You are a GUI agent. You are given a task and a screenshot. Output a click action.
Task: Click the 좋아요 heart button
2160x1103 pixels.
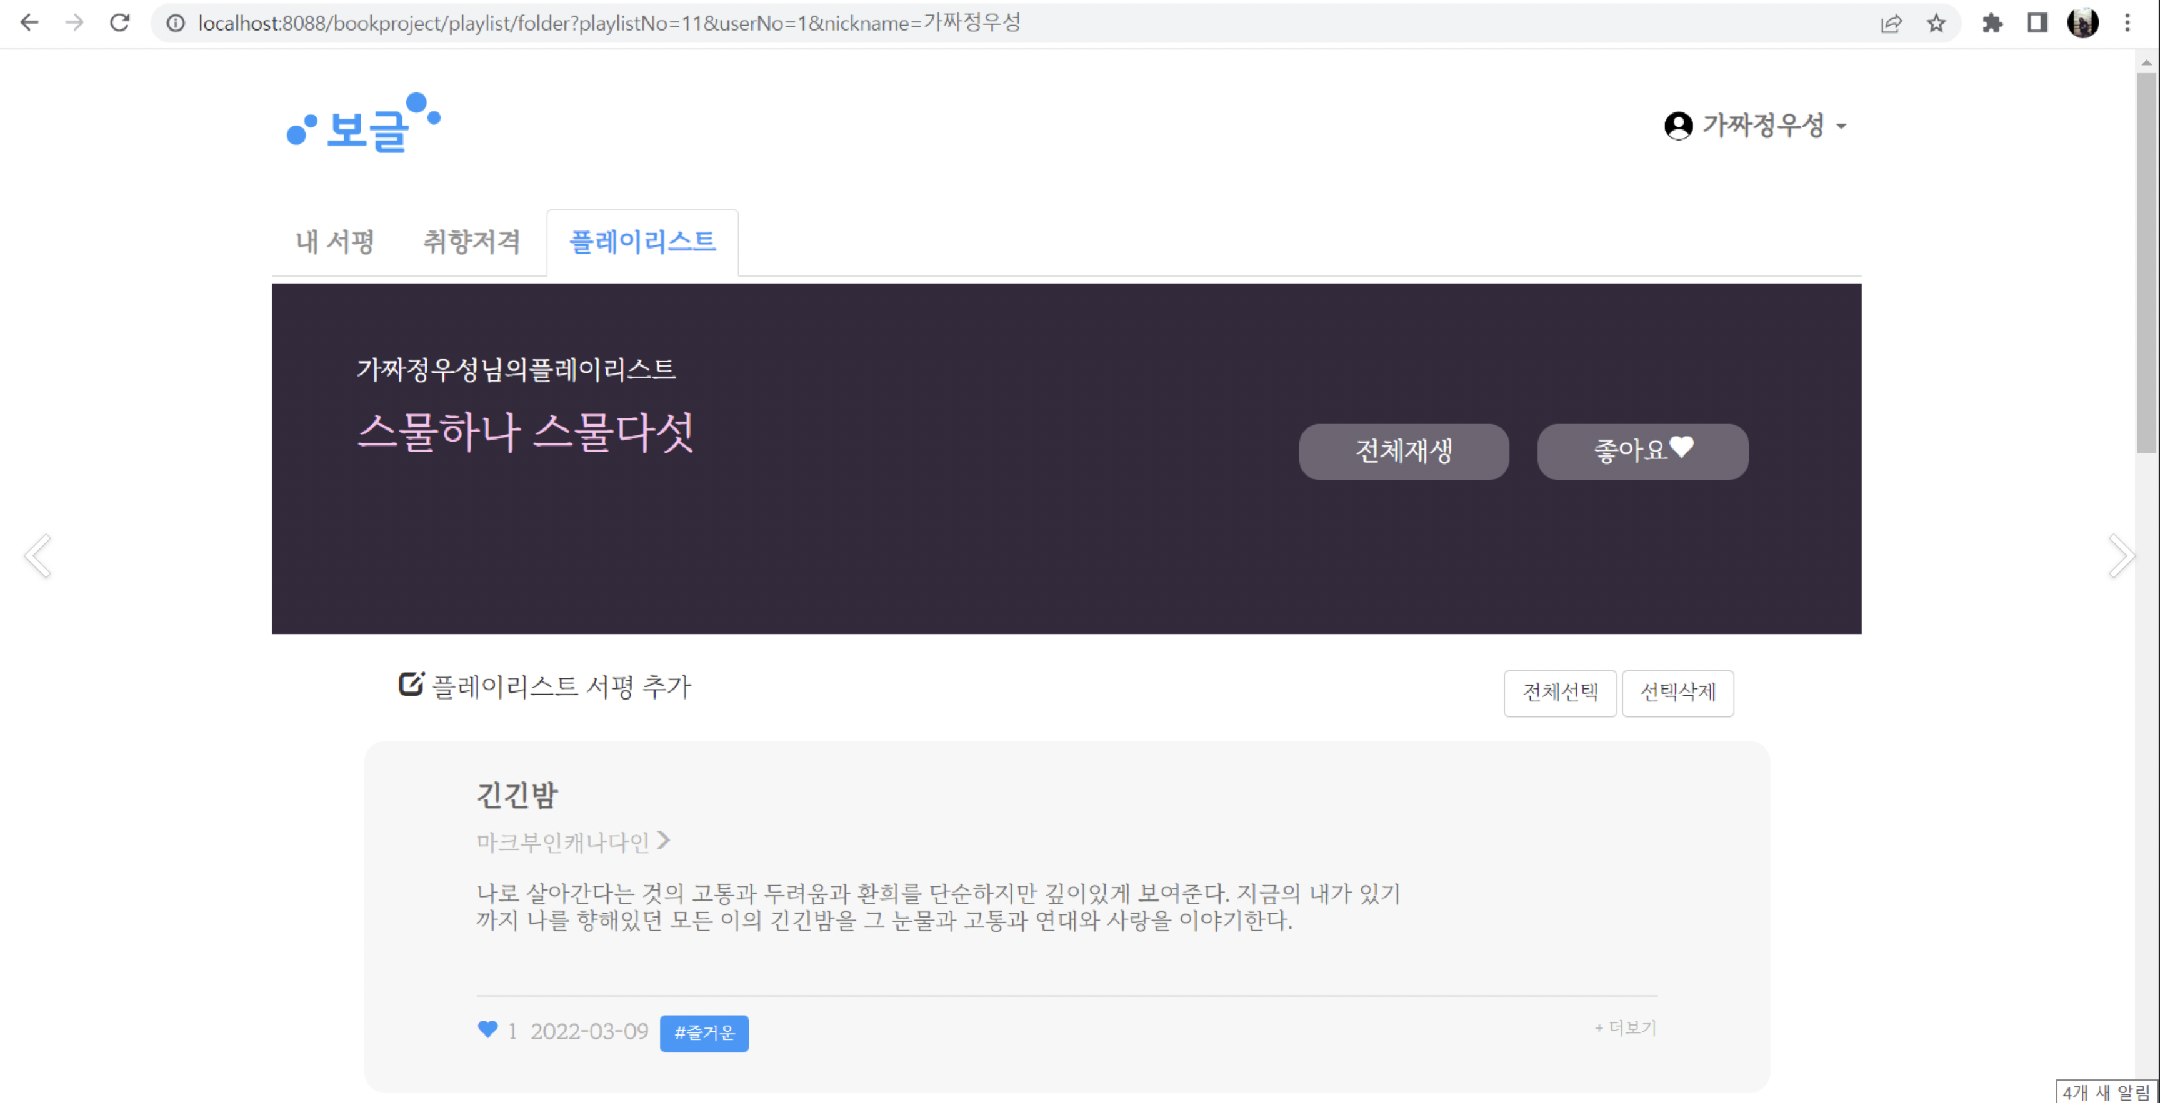pyautogui.click(x=1642, y=451)
